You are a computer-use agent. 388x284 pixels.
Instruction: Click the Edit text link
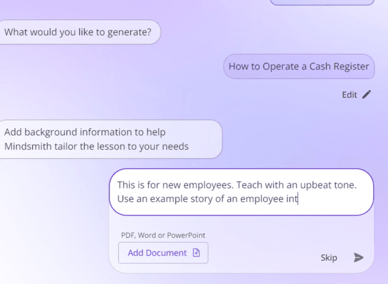tap(349, 95)
